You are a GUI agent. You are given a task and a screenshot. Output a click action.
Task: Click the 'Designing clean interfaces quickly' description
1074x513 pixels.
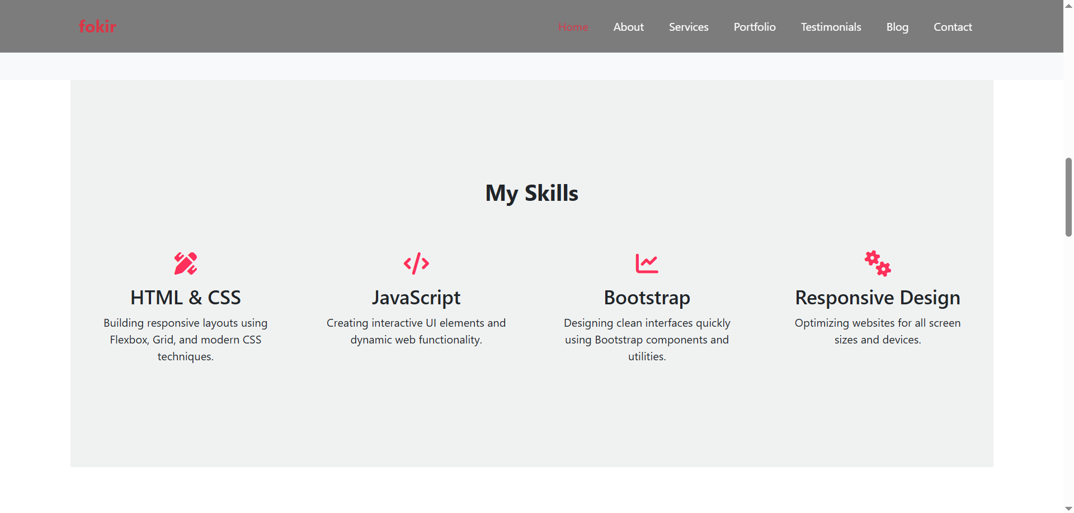pos(647,340)
